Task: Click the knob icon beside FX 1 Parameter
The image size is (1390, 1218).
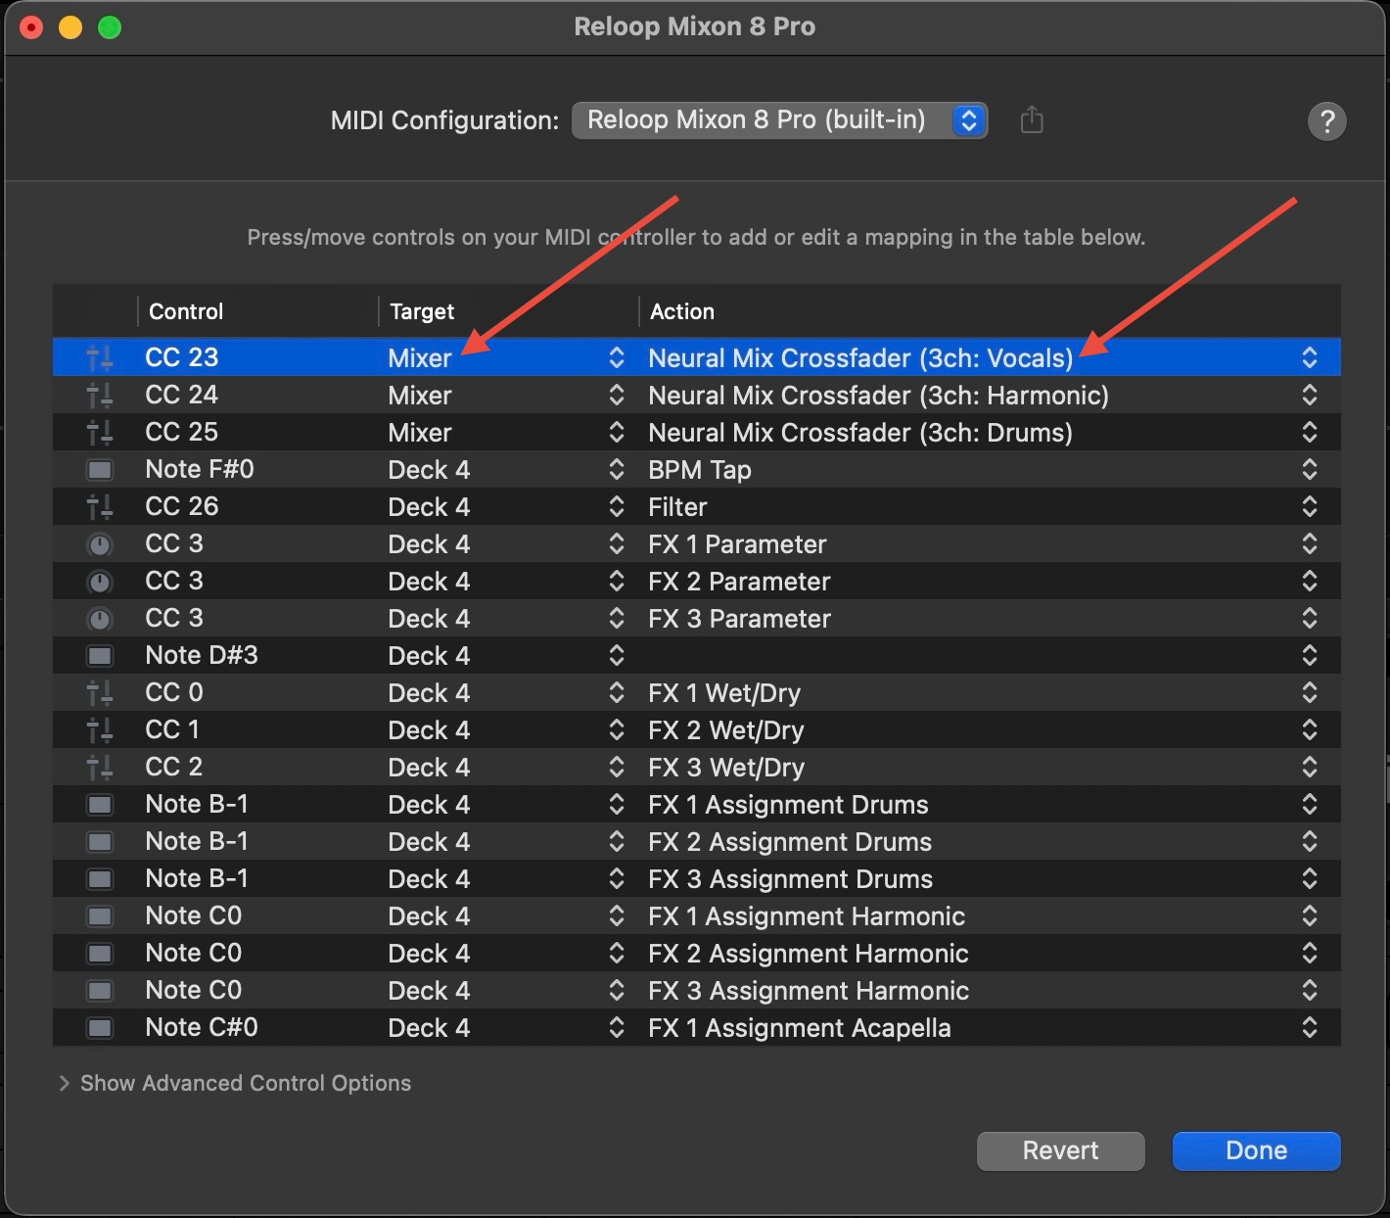Action: [x=99, y=544]
